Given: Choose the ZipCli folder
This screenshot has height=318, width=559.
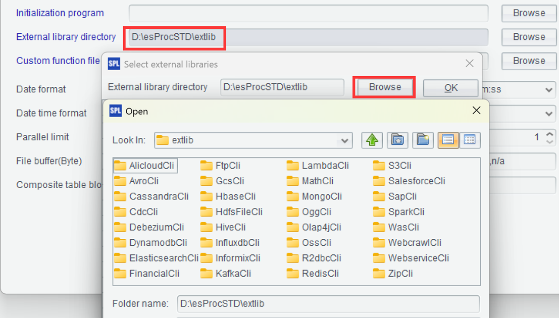Looking at the screenshot, I should [400, 274].
